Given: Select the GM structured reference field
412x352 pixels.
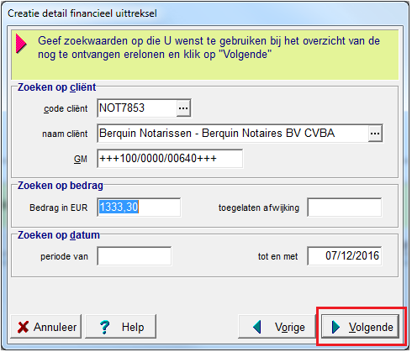Looking at the screenshot, I should (x=170, y=159).
